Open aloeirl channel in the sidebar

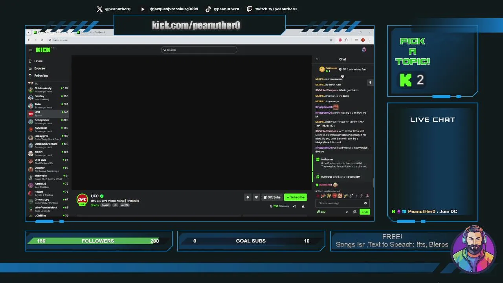click(48, 153)
